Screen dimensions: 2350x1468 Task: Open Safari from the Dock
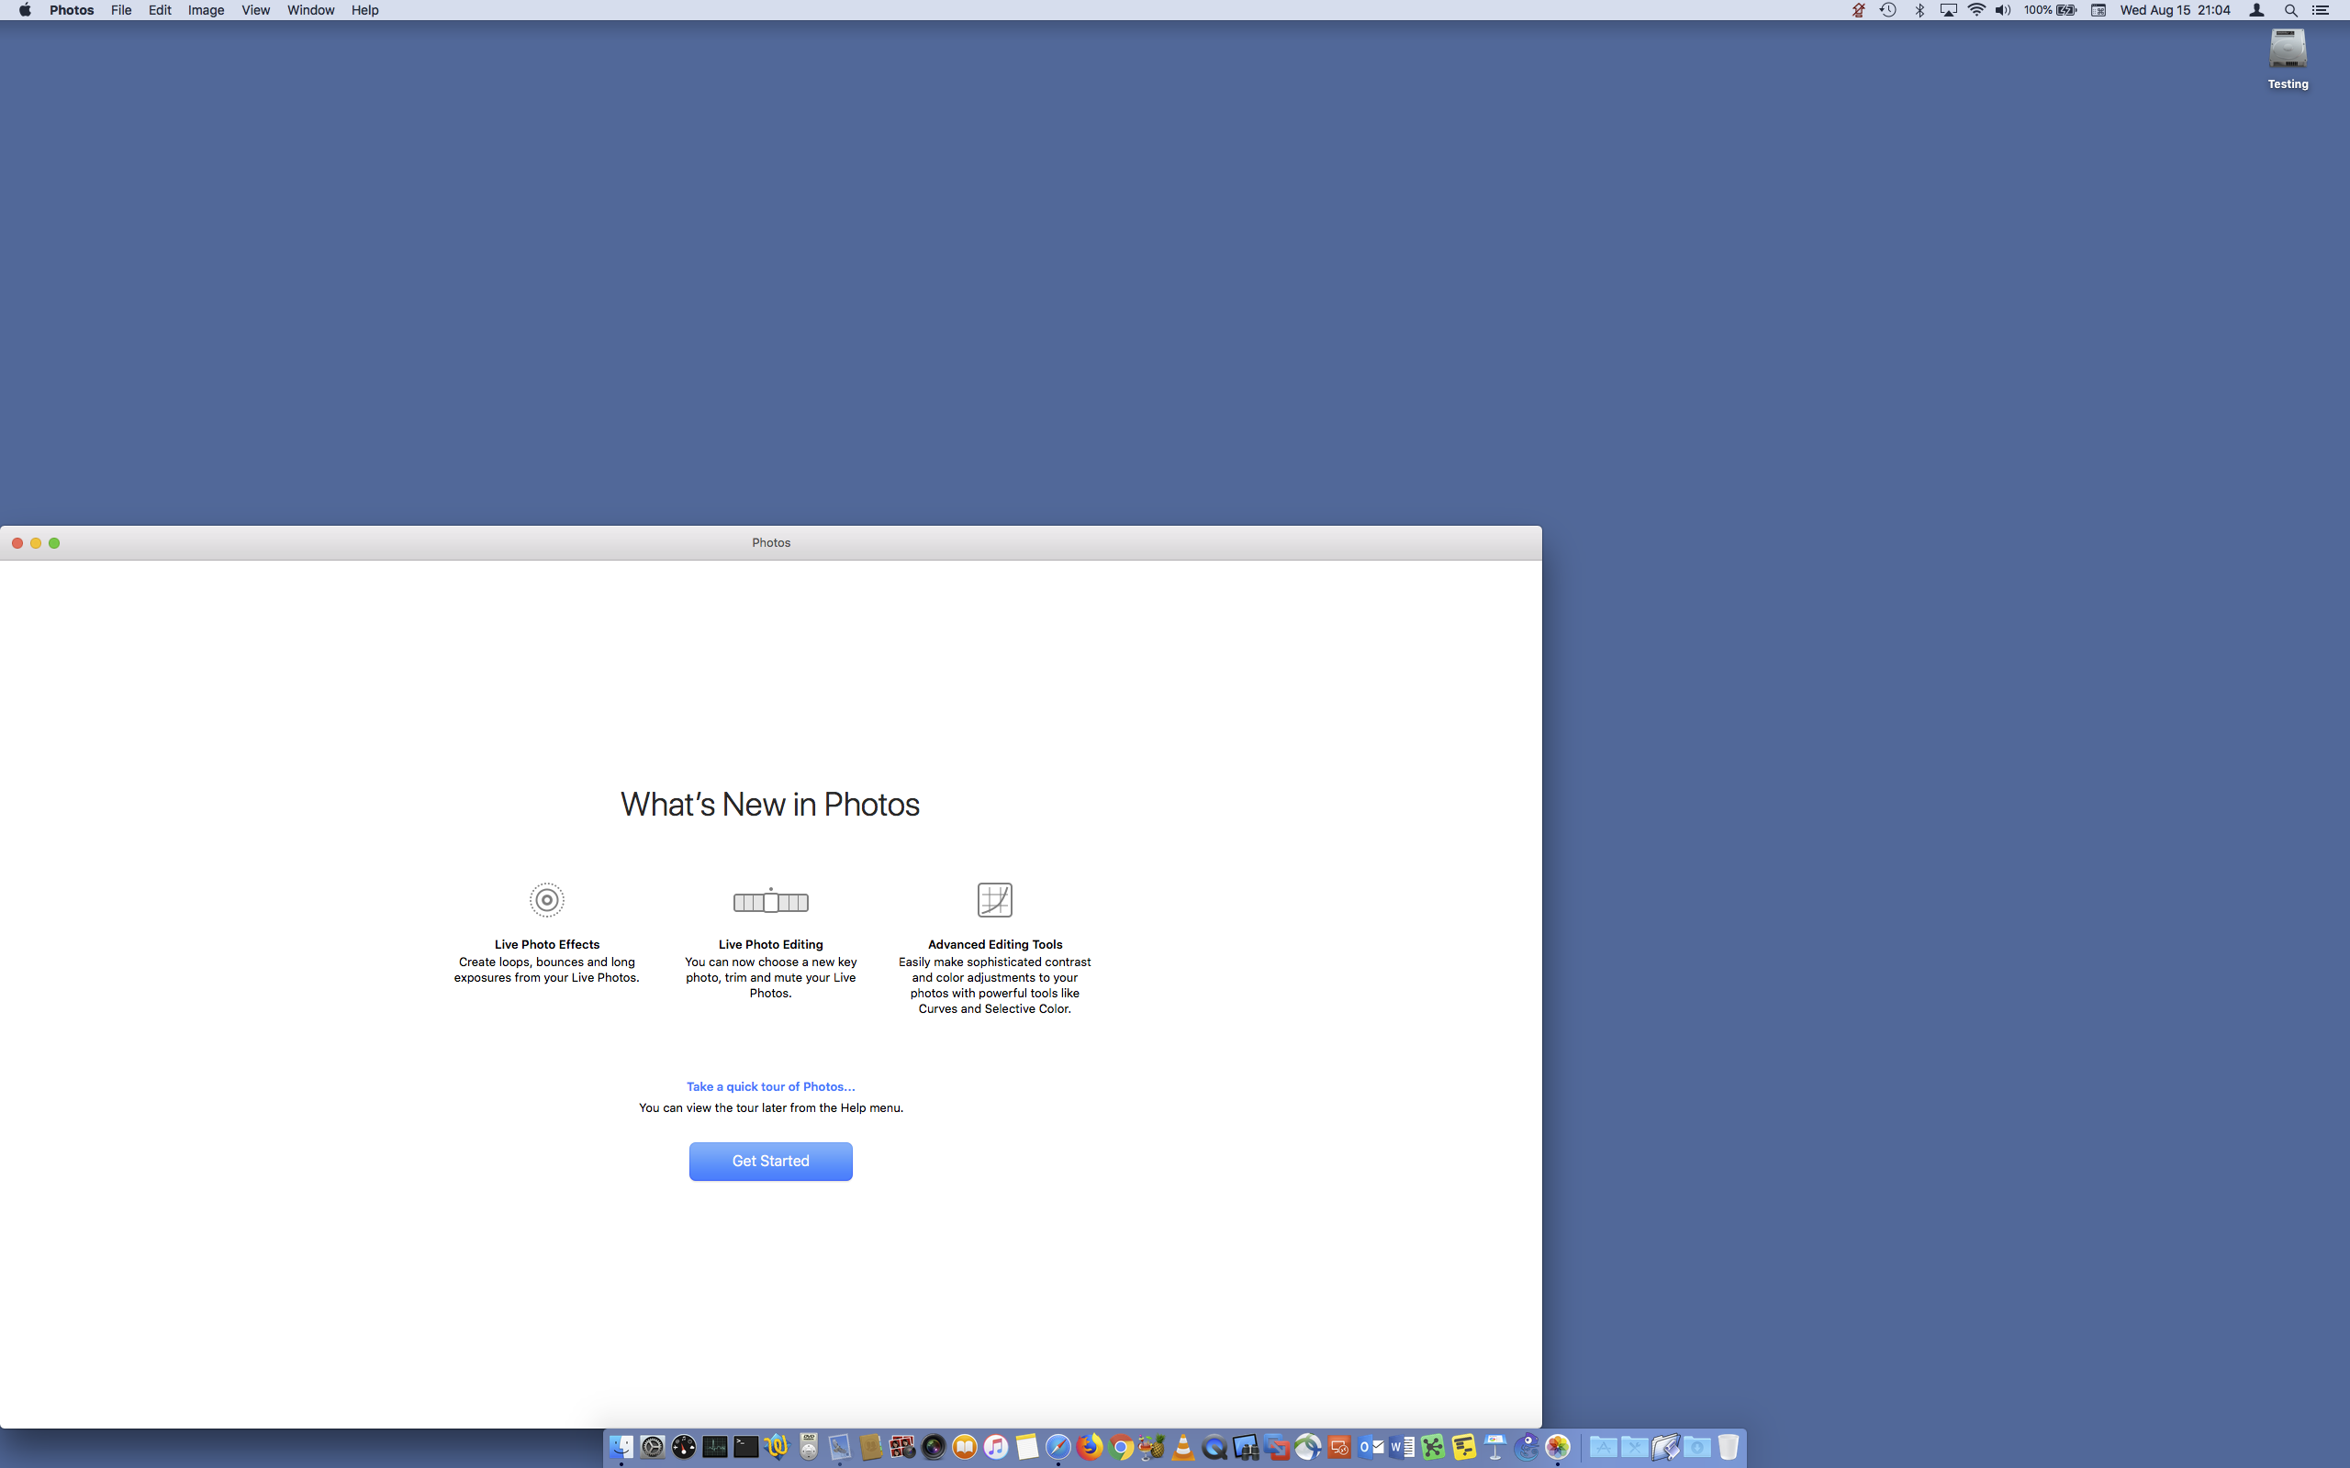coord(1057,1447)
